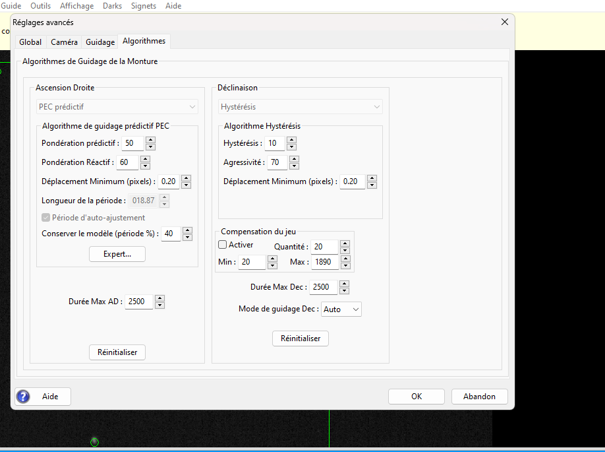605x452 pixels.
Task: Increase Pondération prédictif value
Action: pos(150,140)
